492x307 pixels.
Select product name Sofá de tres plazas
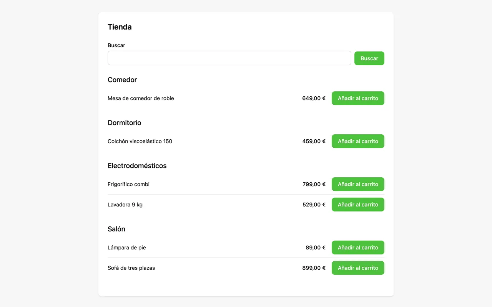(131, 268)
